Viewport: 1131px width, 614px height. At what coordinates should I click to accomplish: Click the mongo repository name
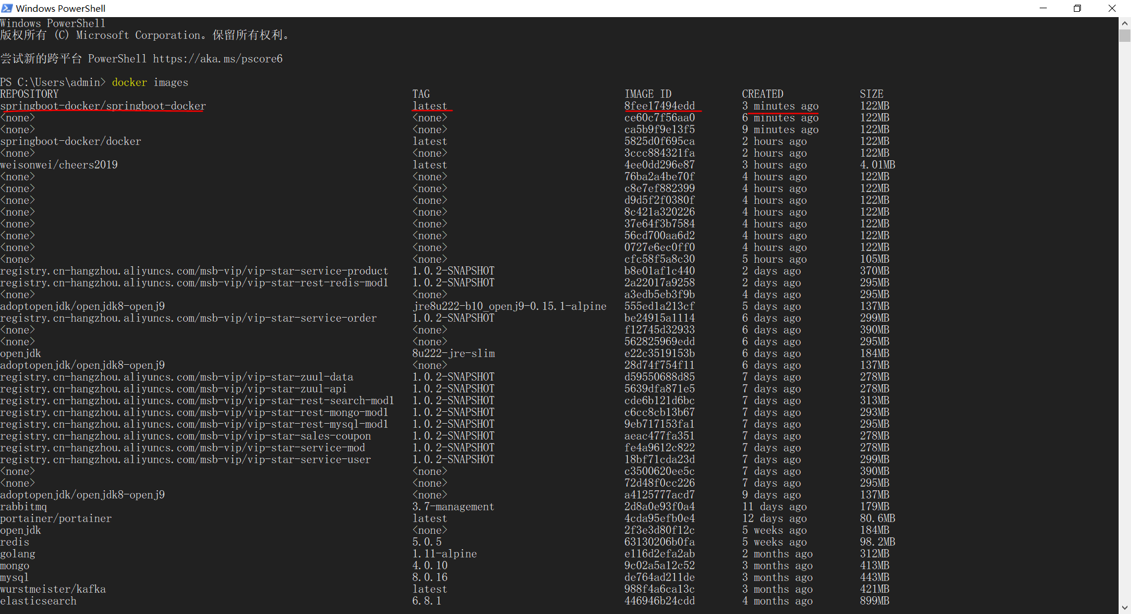click(x=15, y=566)
